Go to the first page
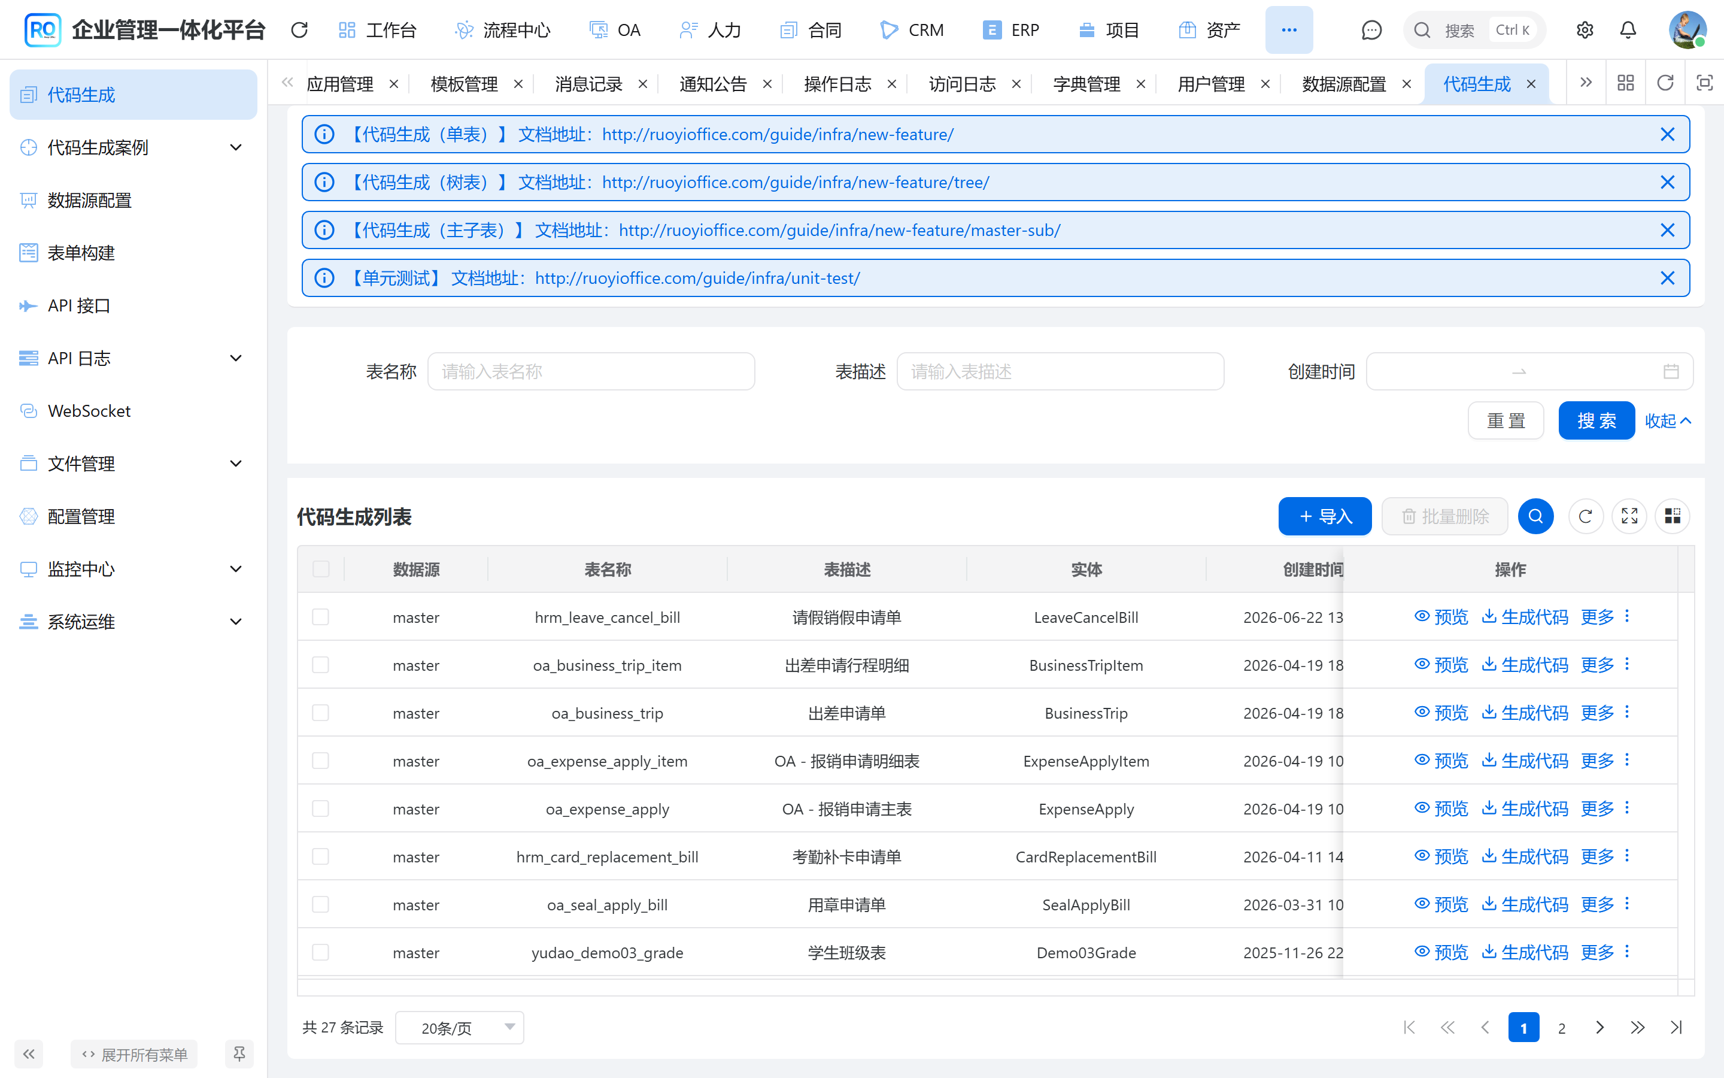This screenshot has height=1078, width=1724. point(1409,1027)
